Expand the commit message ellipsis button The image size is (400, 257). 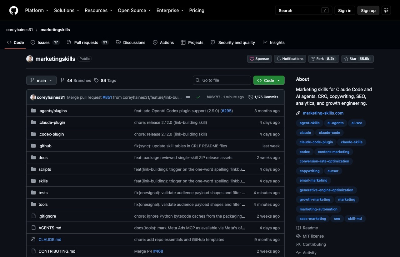point(188,97)
